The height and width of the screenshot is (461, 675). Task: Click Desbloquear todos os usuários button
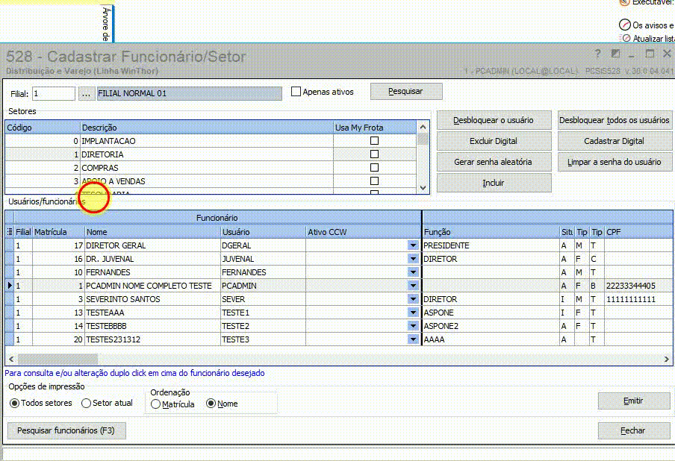[x=615, y=120]
